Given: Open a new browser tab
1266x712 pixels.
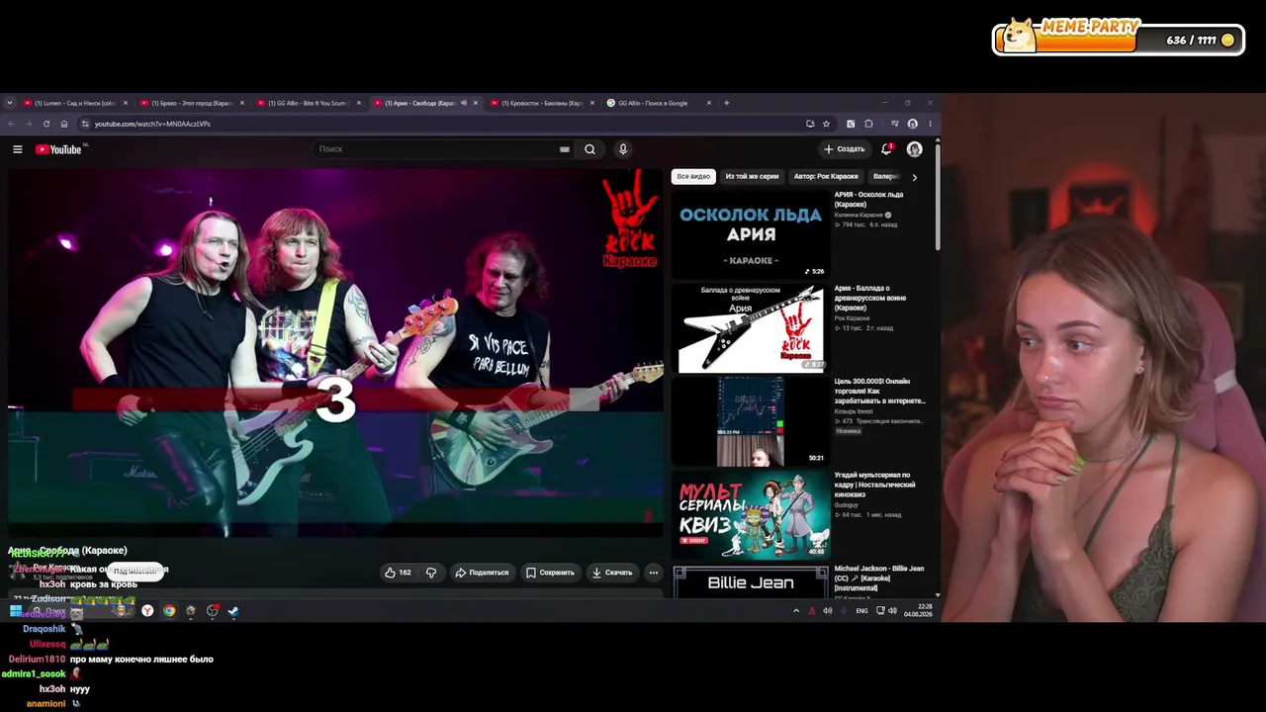Looking at the screenshot, I should pyautogui.click(x=726, y=103).
